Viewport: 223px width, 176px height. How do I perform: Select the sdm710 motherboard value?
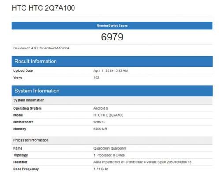[100, 122]
